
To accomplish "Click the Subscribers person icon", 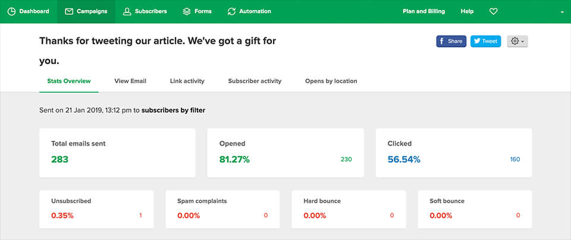I will pyautogui.click(x=127, y=11).
